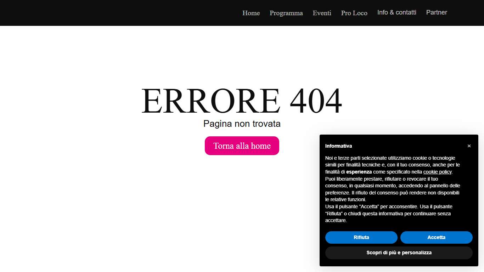Click the Pagina non trovata subtitle
Image resolution: width=484 pixels, height=272 pixels.
click(x=242, y=124)
